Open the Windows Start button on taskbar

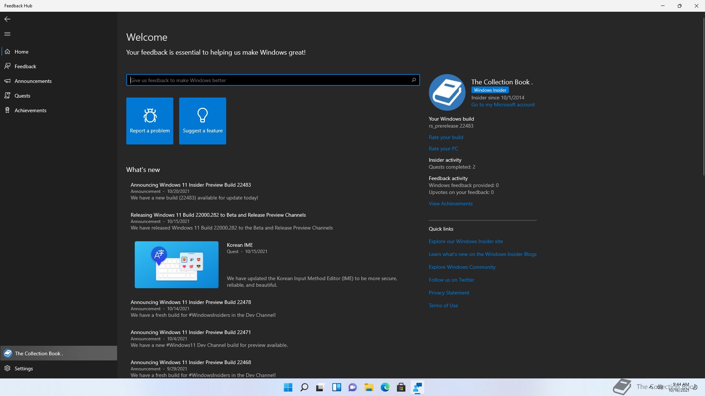[288, 387]
